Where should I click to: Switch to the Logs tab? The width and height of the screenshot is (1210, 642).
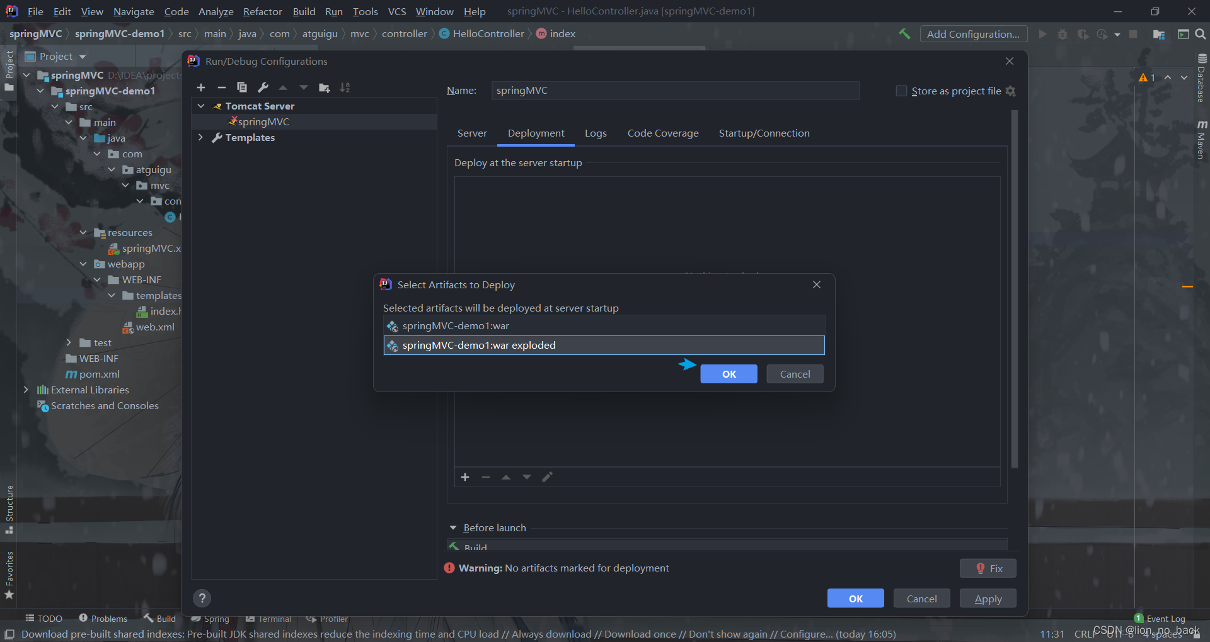pos(596,133)
